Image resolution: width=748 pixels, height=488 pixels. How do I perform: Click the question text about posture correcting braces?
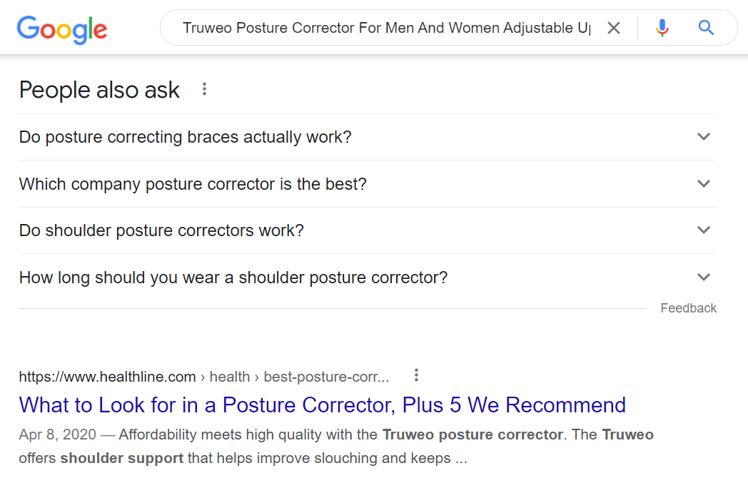186,137
